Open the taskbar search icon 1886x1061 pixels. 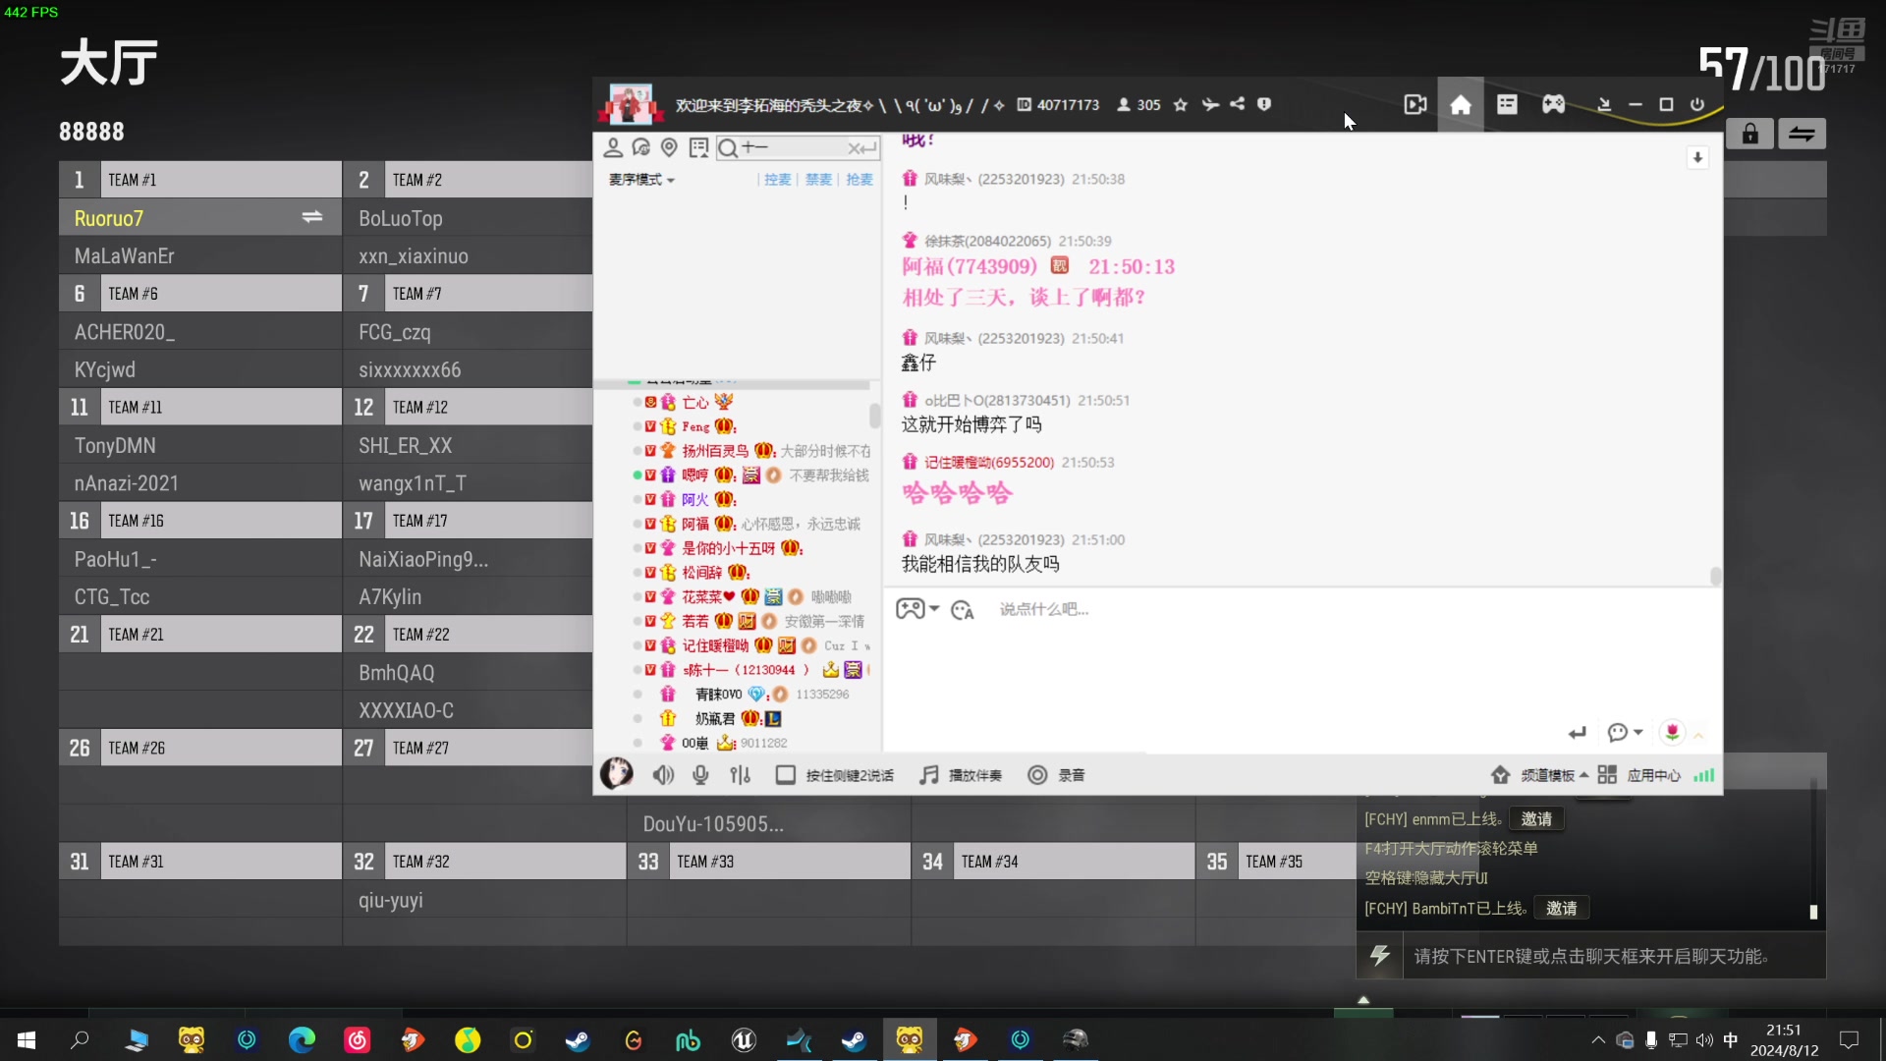80,1039
